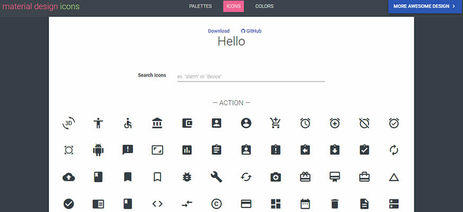Screen dimensions: 463x212
Task: Pick the add alarm icon
Action: tap(335, 123)
